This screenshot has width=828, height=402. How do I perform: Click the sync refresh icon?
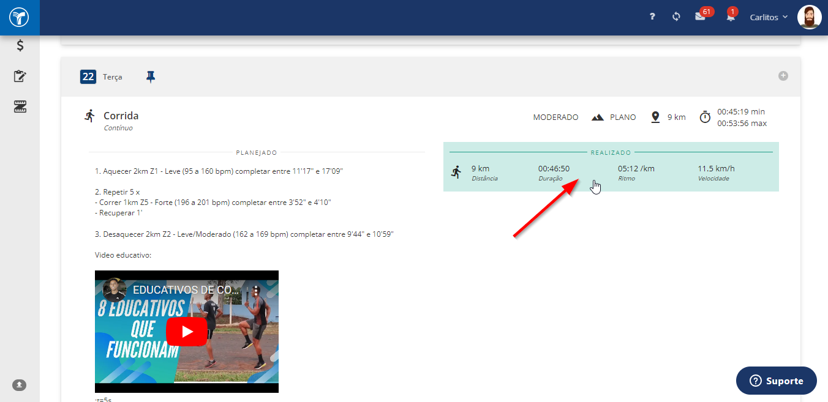click(676, 17)
